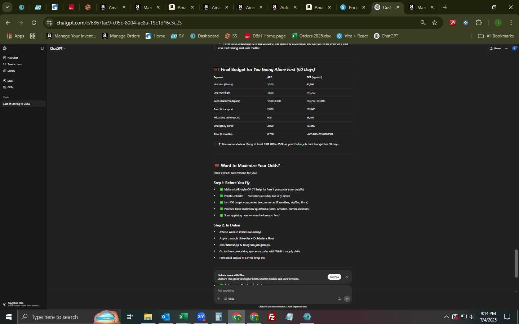Click the Got Plus button
Image resolution: width=519 pixels, height=324 pixels.
(x=334, y=277)
